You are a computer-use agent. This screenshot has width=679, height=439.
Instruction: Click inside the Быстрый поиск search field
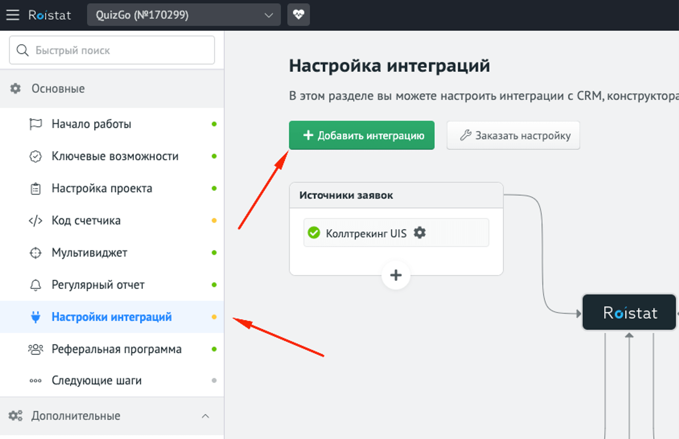(x=112, y=50)
